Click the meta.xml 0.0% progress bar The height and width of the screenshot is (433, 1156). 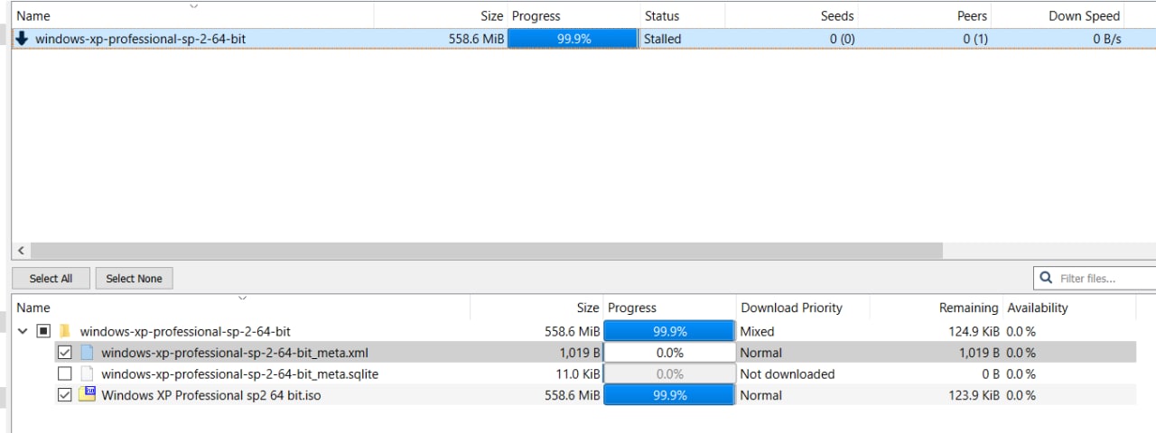(x=669, y=353)
